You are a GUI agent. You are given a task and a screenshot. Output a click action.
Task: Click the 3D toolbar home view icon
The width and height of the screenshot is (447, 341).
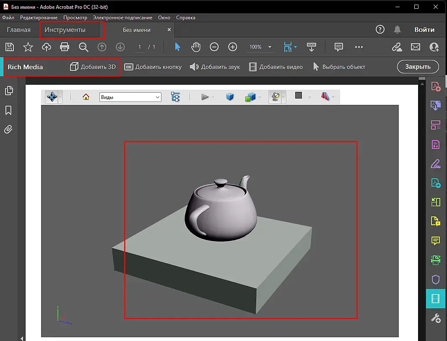[86, 97]
